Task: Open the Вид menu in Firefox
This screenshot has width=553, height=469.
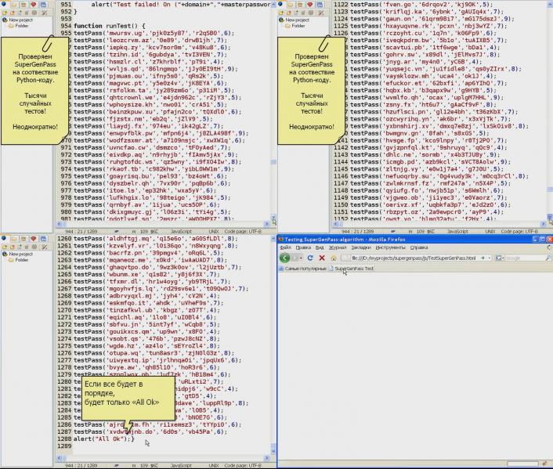Action: (x=320, y=247)
